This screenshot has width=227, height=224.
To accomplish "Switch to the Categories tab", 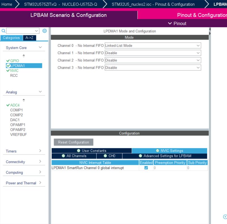I will (x=11, y=38).
